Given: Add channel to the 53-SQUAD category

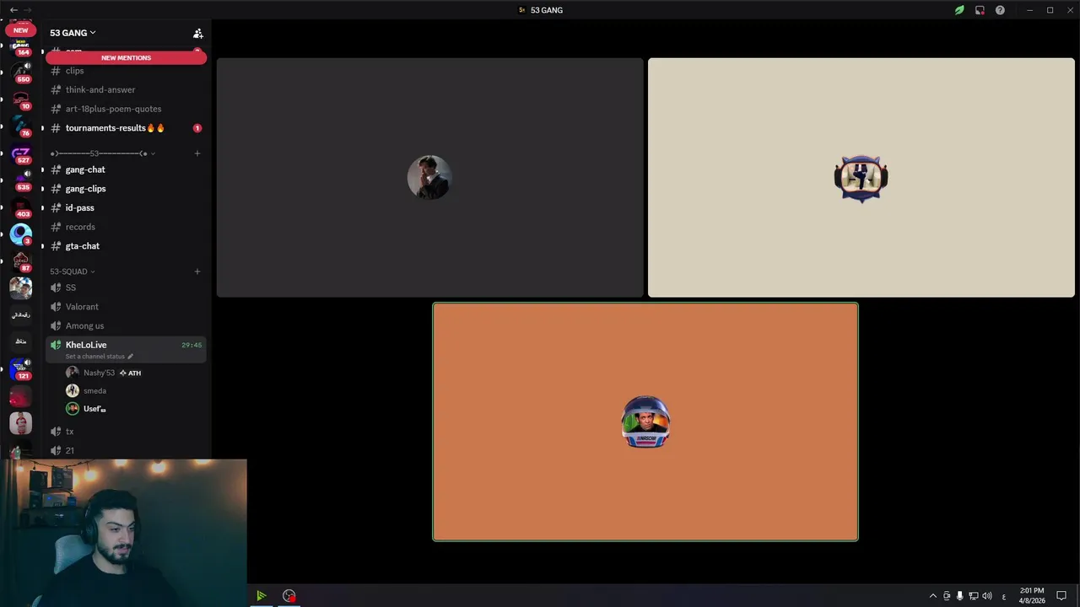Looking at the screenshot, I should (x=197, y=271).
